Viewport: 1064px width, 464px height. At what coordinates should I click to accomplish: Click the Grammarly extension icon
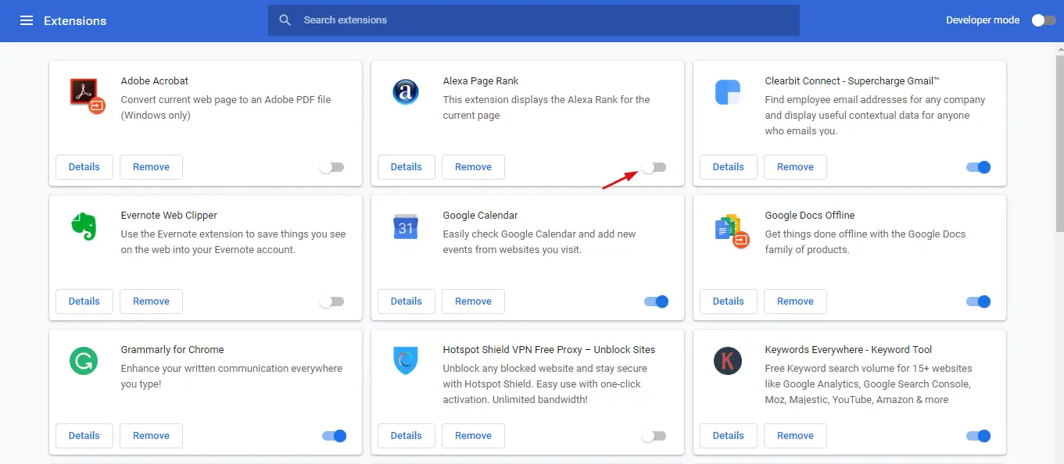pos(84,361)
